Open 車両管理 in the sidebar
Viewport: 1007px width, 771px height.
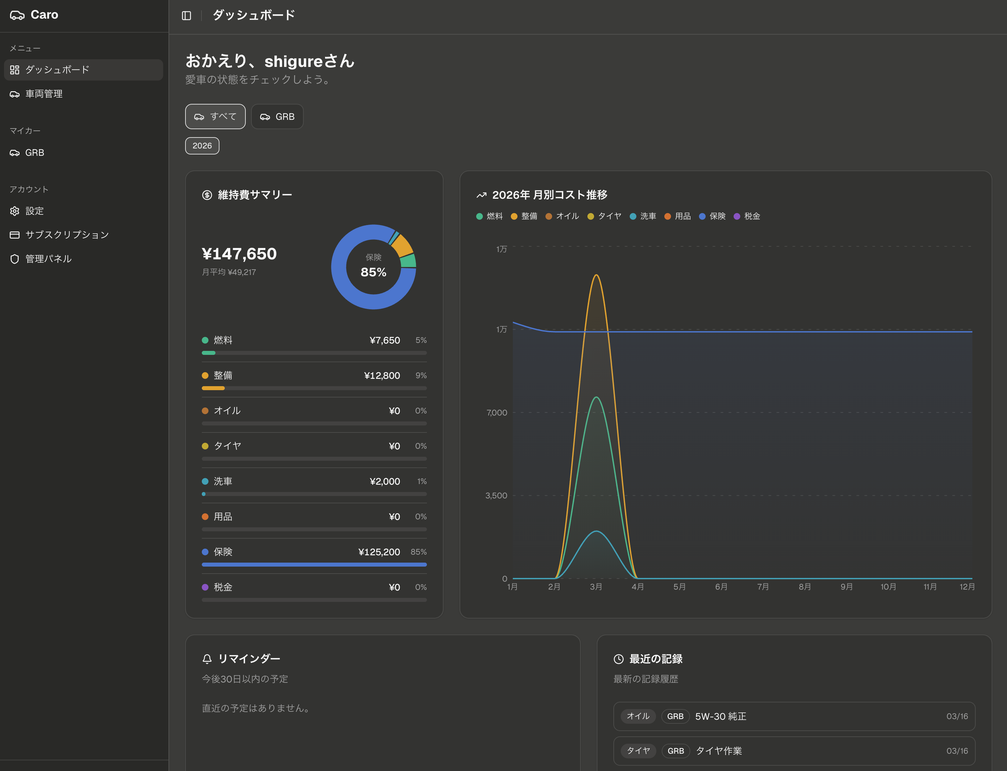tap(84, 94)
